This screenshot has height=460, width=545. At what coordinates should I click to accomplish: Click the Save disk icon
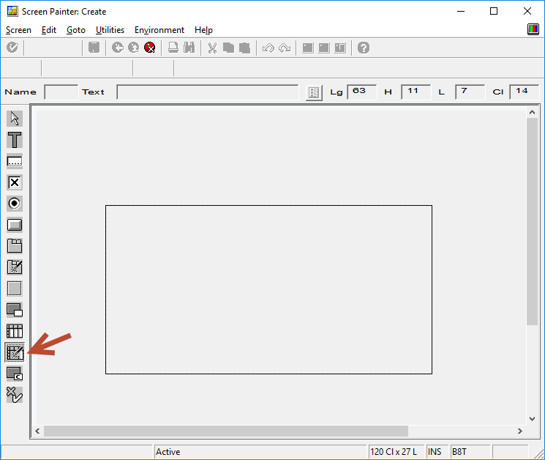(x=94, y=48)
